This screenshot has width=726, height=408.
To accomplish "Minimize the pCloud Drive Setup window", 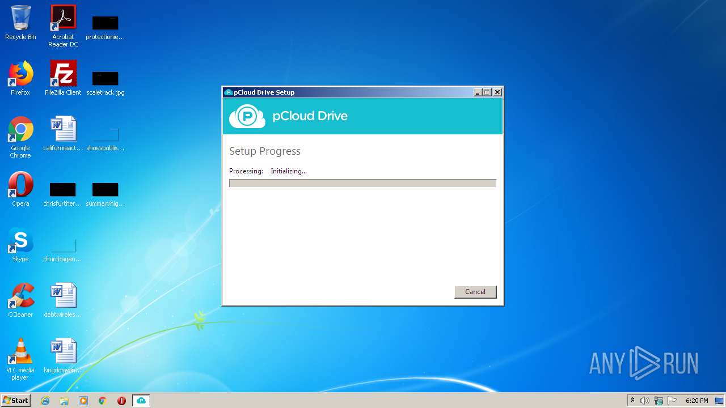I will pos(477,92).
